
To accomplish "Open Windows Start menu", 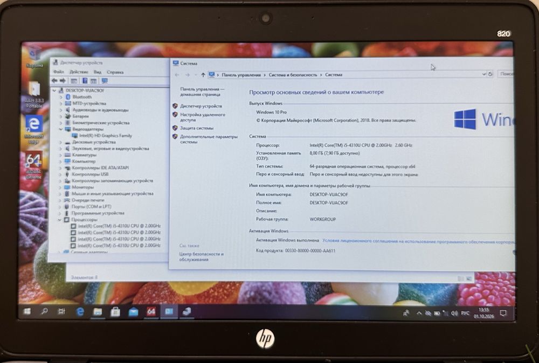I will (27, 311).
